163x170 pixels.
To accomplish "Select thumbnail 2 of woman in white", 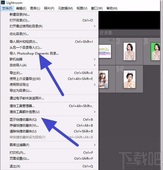I will [129, 51].
